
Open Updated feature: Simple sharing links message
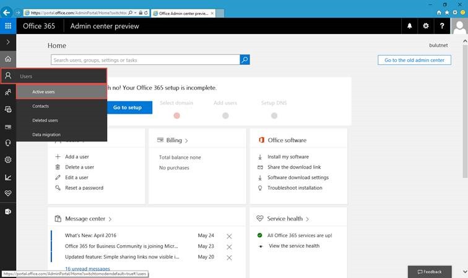click(x=122, y=257)
